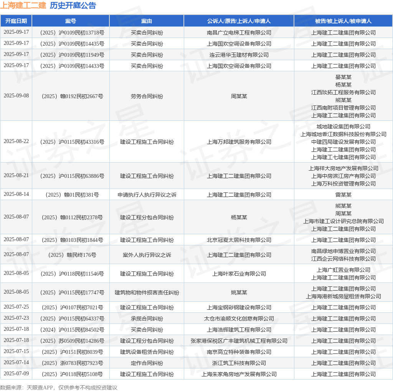Screen dimensions: 393x391
Task: Click plaintiff 上海万邦建筑服务有限公司
Action: click(239, 142)
